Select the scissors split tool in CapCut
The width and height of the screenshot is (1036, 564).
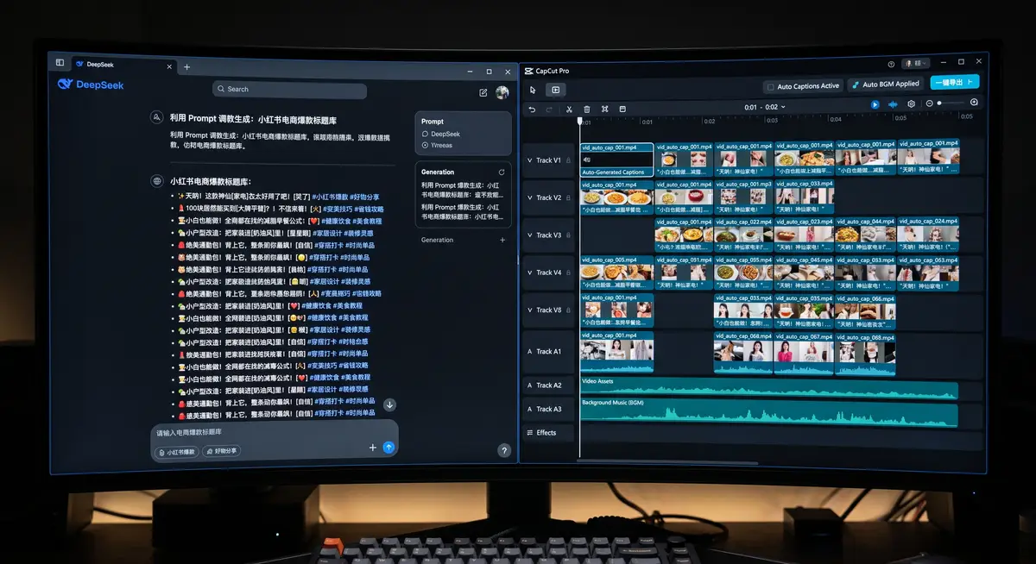coord(569,110)
